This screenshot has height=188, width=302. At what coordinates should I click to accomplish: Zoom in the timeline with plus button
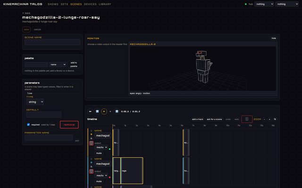point(269,119)
